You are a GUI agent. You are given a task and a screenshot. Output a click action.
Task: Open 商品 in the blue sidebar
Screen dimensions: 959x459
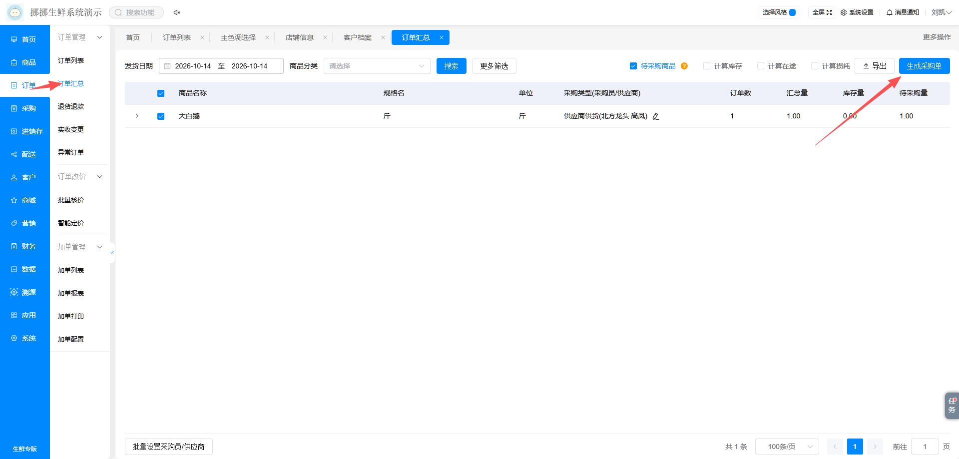[x=25, y=62]
